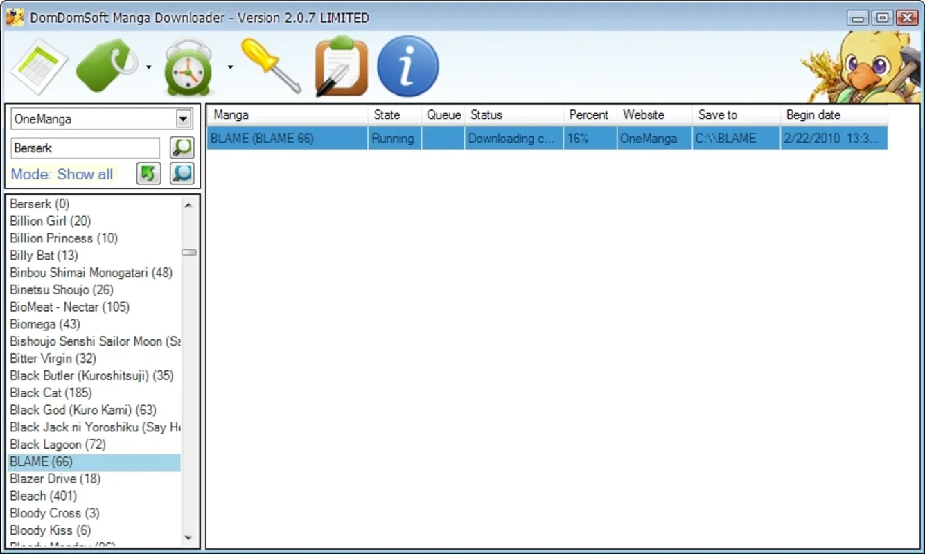Click the '2/22/2010' begin date cell
The width and height of the screenshot is (925, 554).
pyautogui.click(x=834, y=138)
